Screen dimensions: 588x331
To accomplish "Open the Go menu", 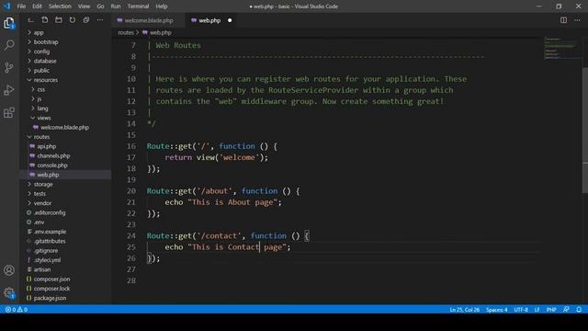I will (100, 6).
